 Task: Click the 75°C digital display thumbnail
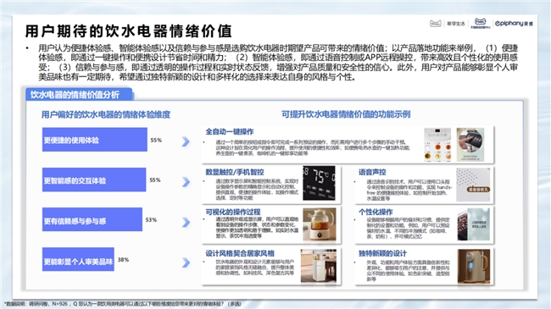pyautogui.click(x=319, y=183)
